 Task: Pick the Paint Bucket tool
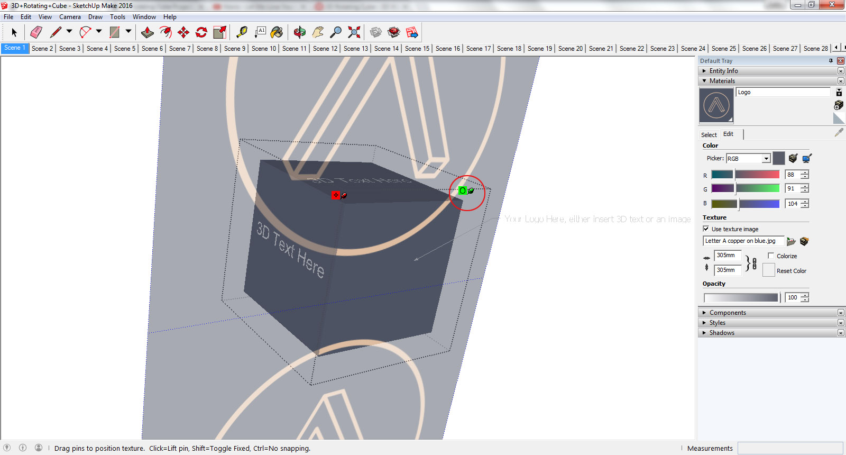point(277,32)
